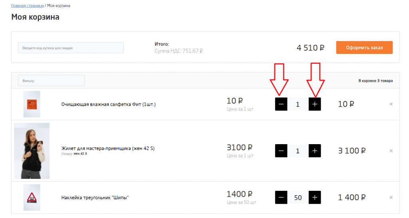Click plus for Жилет для мастера-приемщика
This screenshot has height=218, width=409.
click(x=315, y=151)
